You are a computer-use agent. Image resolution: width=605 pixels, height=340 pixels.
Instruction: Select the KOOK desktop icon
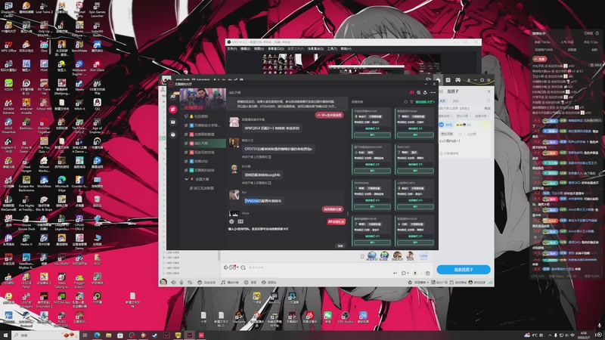click(8, 85)
